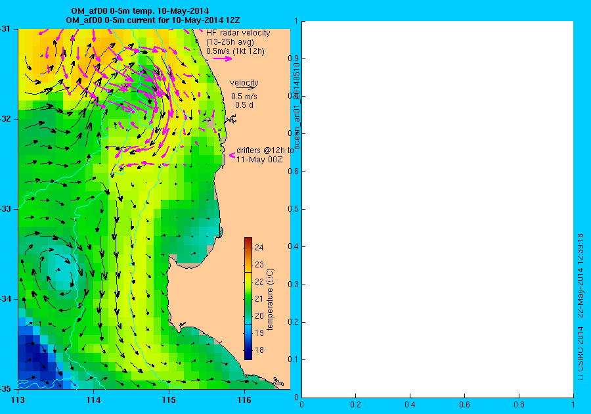Click the '0.5m/s (1kt 12h)' legend text
Screen dimensions: 591x414
[235, 51]
